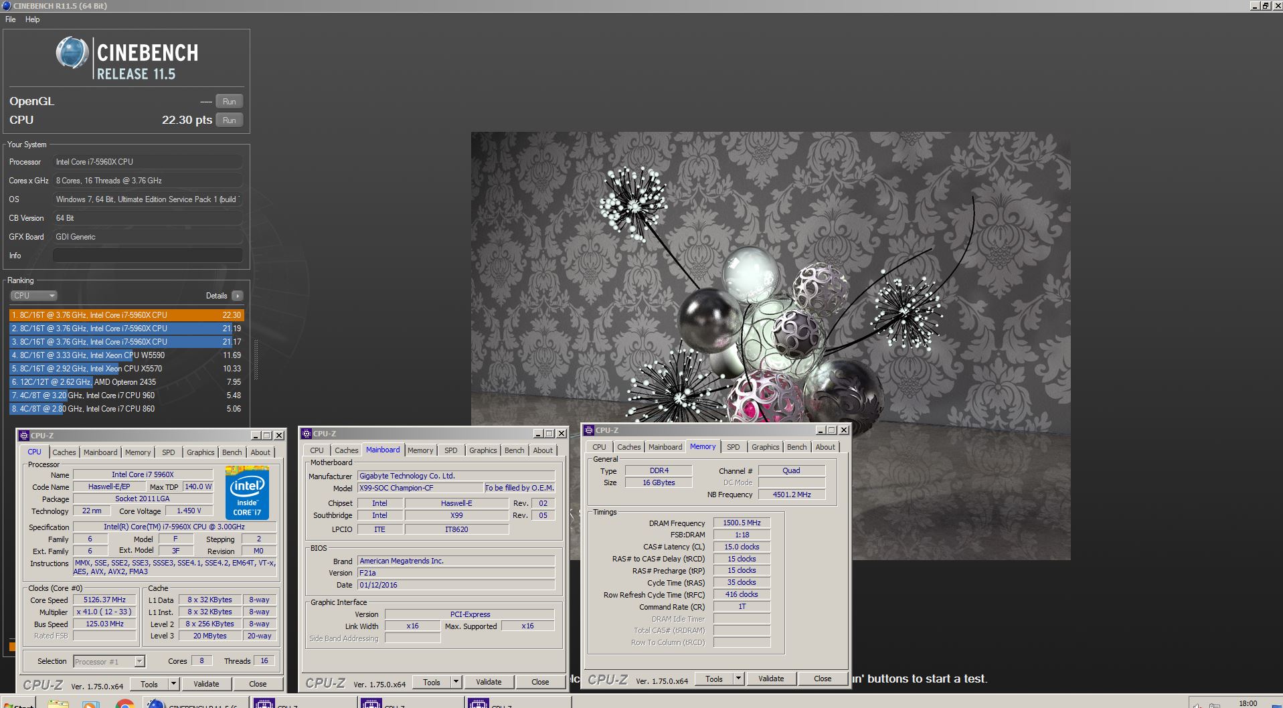Image resolution: width=1283 pixels, height=708 pixels.
Task: Click the title icon of the CPU-Z Mainboard window
Action: pos(307,434)
